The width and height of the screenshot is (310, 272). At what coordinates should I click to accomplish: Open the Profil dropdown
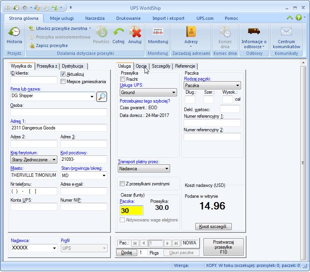[x=104, y=248]
